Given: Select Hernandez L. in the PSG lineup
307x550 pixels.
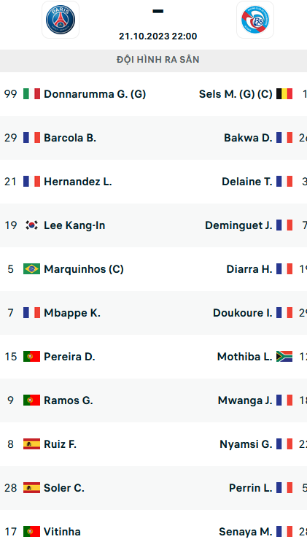Looking at the screenshot, I should (x=78, y=182).
